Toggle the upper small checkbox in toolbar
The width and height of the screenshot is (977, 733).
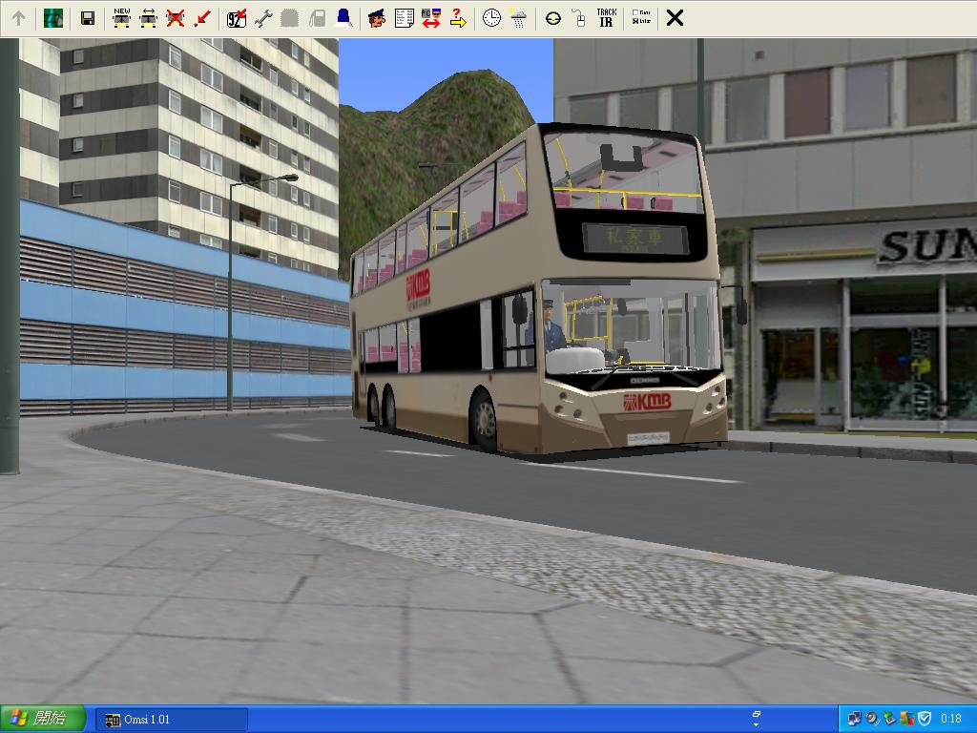(635, 12)
